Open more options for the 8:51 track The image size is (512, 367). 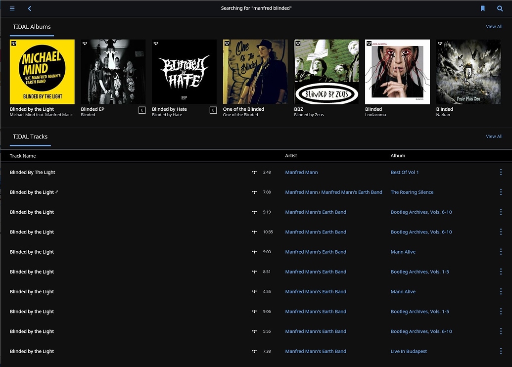pyautogui.click(x=501, y=272)
